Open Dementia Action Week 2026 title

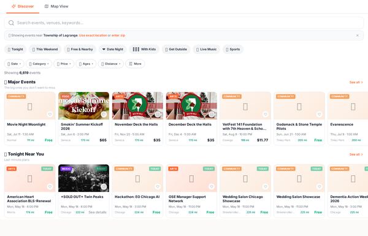pos(349,199)
